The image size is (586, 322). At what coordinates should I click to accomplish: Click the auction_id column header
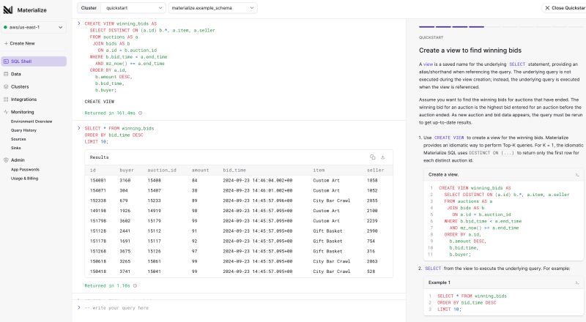161,170
